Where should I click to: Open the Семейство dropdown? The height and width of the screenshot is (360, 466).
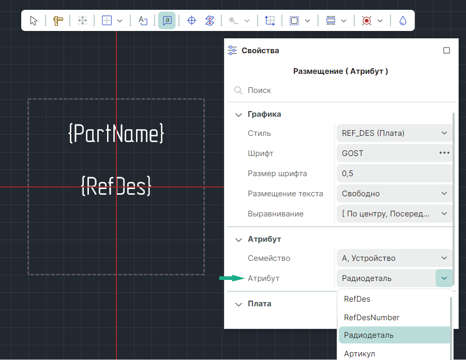(394, 258)
